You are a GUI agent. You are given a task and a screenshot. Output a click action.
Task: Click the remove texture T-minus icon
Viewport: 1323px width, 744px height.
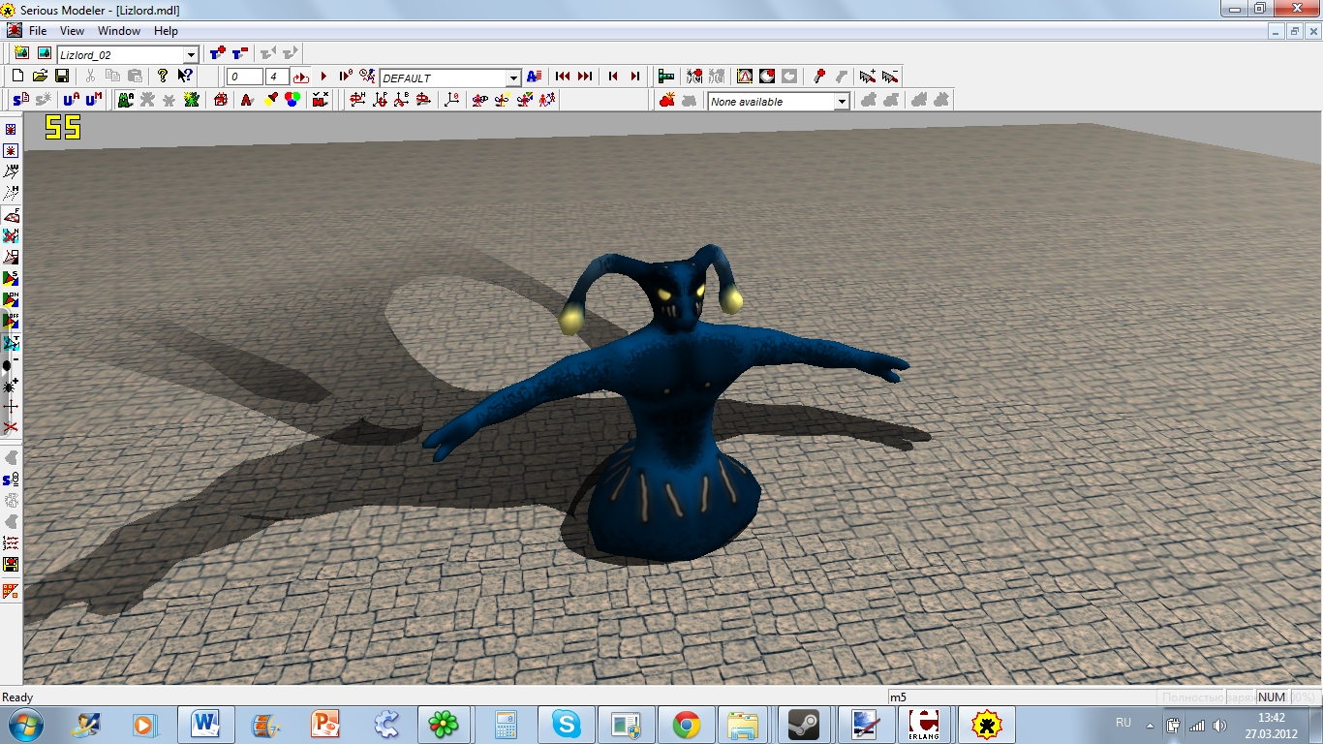tap(239, 53)
